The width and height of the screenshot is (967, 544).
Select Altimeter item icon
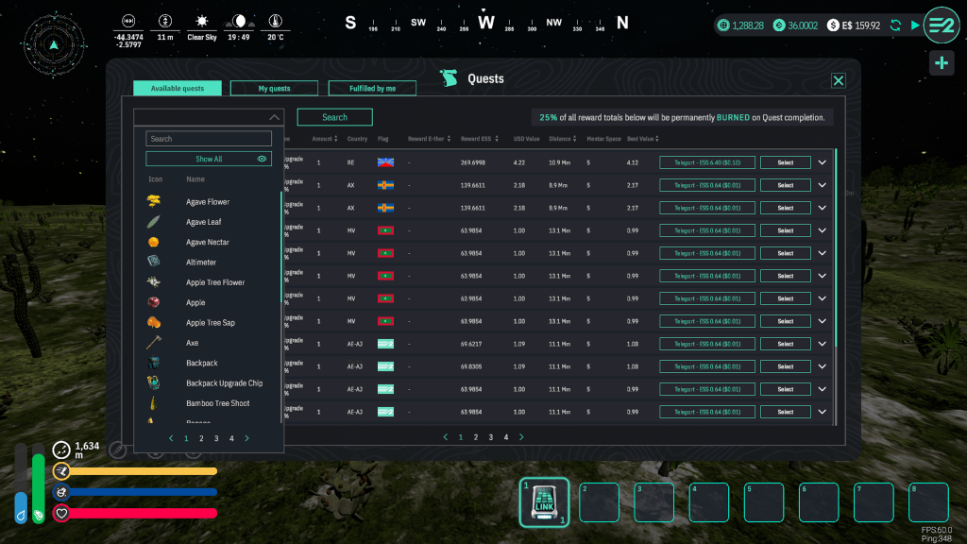(x=154, y=262)
